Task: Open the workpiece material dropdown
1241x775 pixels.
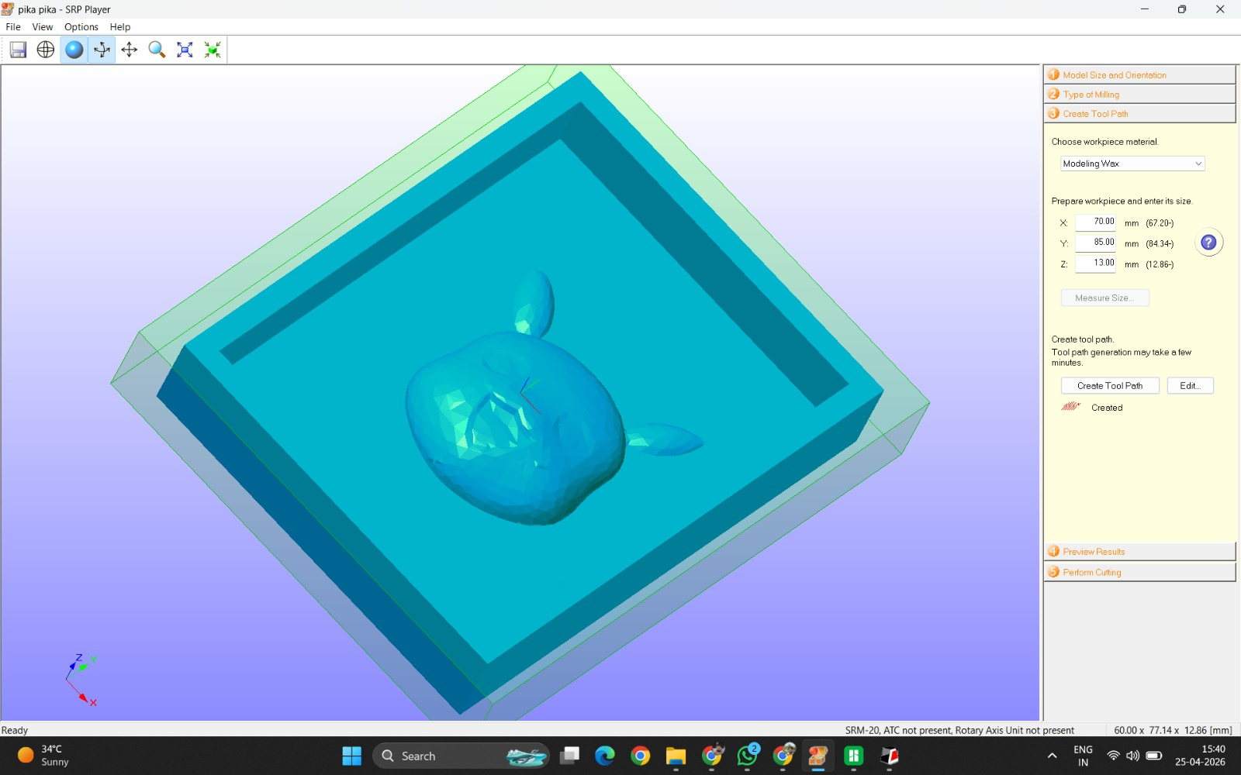Action: (x=1132, y=164)
